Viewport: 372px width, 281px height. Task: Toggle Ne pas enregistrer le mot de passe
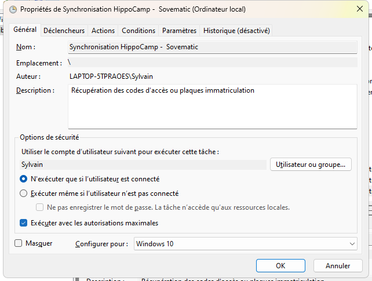coord(40,207)
